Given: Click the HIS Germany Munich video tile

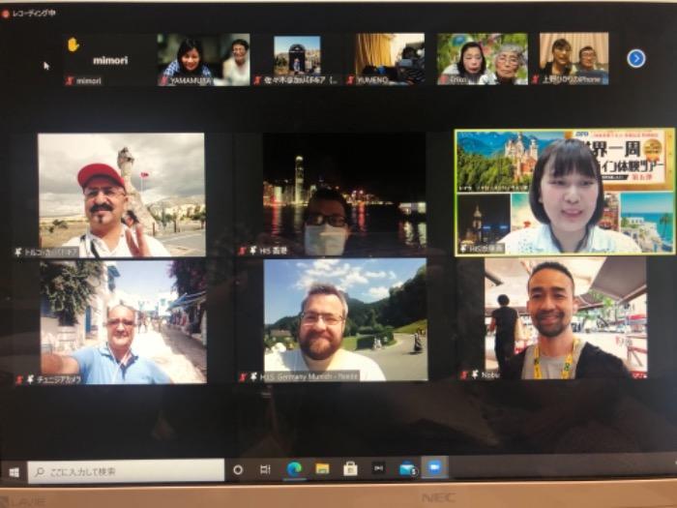Looking at the screenshot, I should tap(344, 319).
